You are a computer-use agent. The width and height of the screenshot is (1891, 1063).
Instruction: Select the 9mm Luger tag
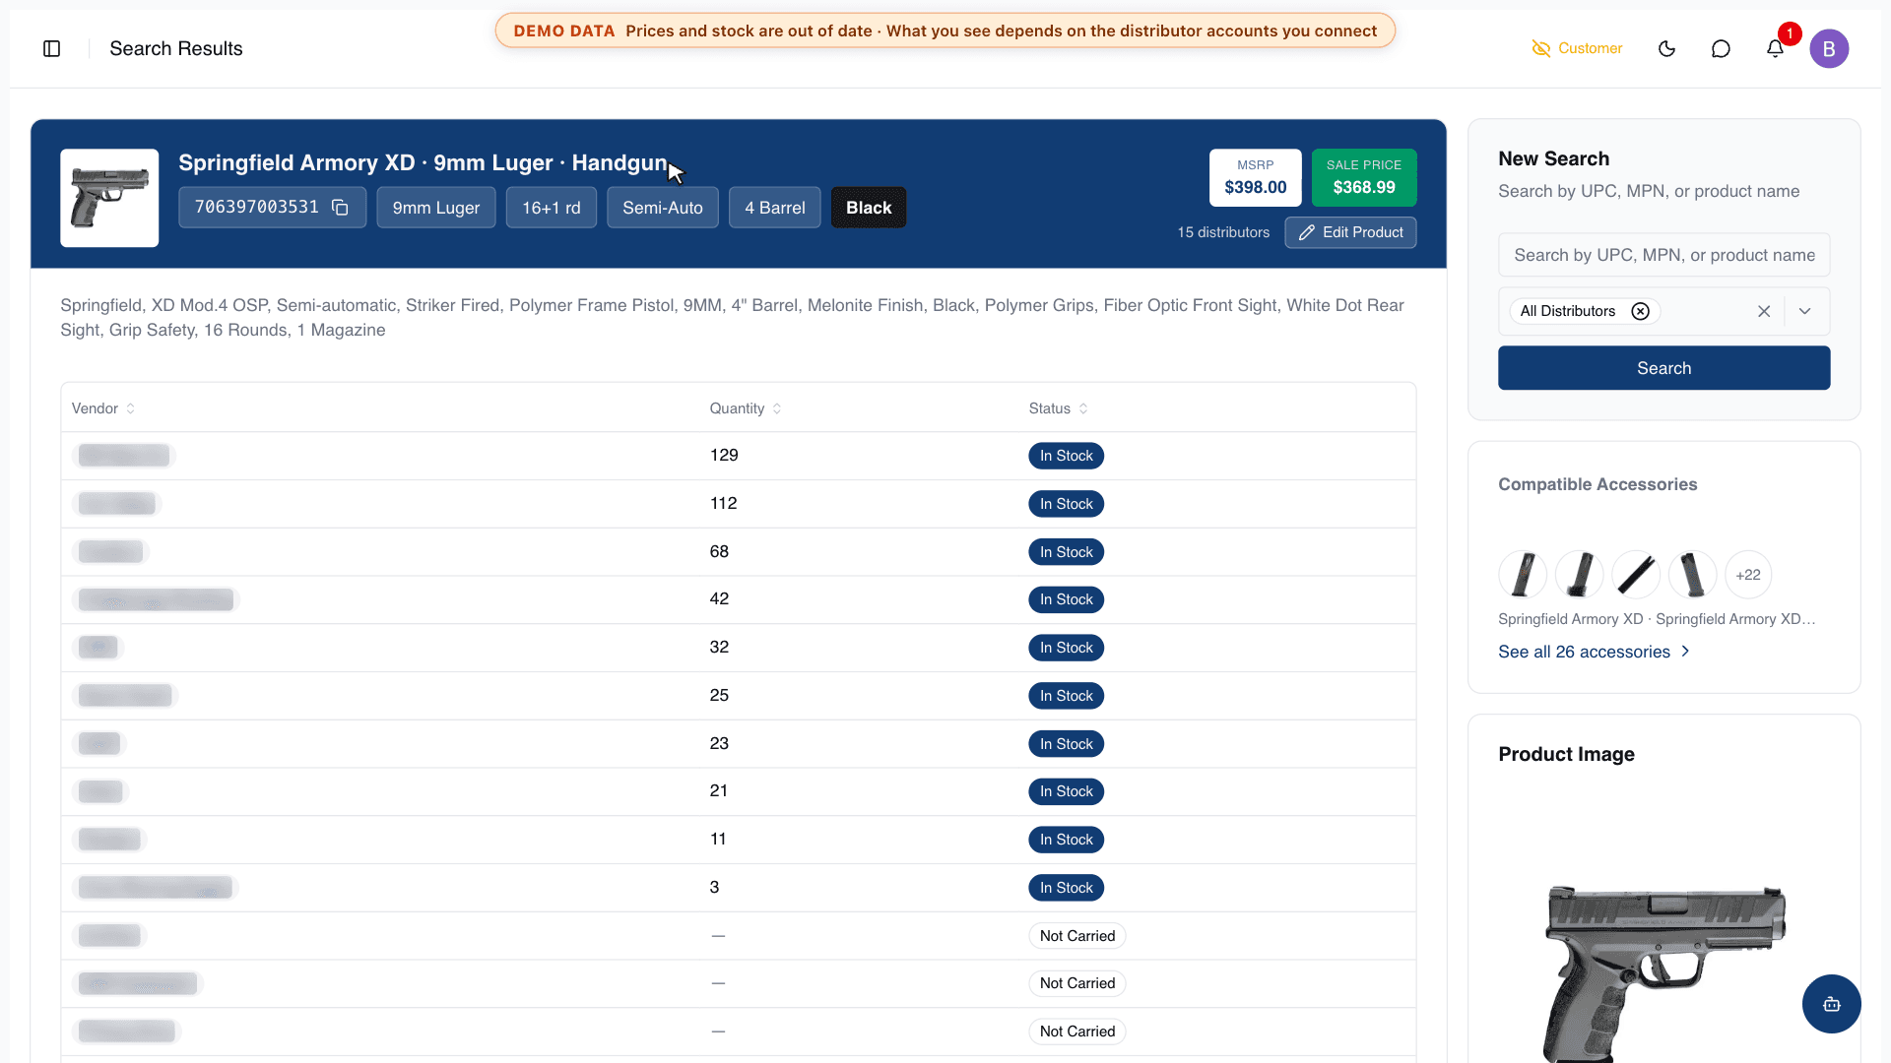point(436,208)
